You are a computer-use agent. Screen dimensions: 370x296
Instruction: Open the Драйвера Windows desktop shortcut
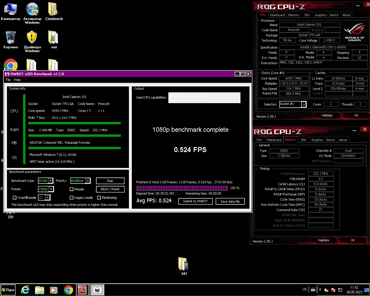tap(32, 41)
